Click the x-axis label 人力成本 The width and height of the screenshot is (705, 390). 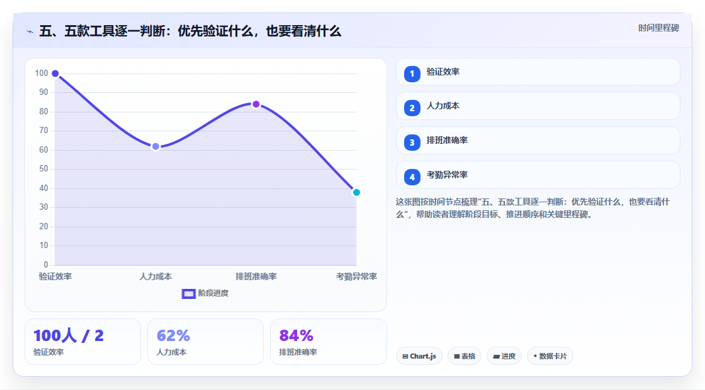click(155, 276)
